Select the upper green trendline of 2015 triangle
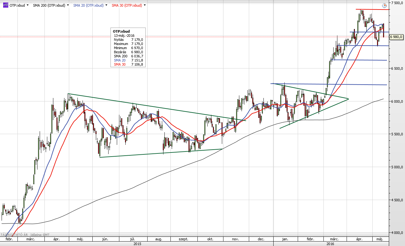The height and width of the screenshot is (246, 405). click(157, 107)
